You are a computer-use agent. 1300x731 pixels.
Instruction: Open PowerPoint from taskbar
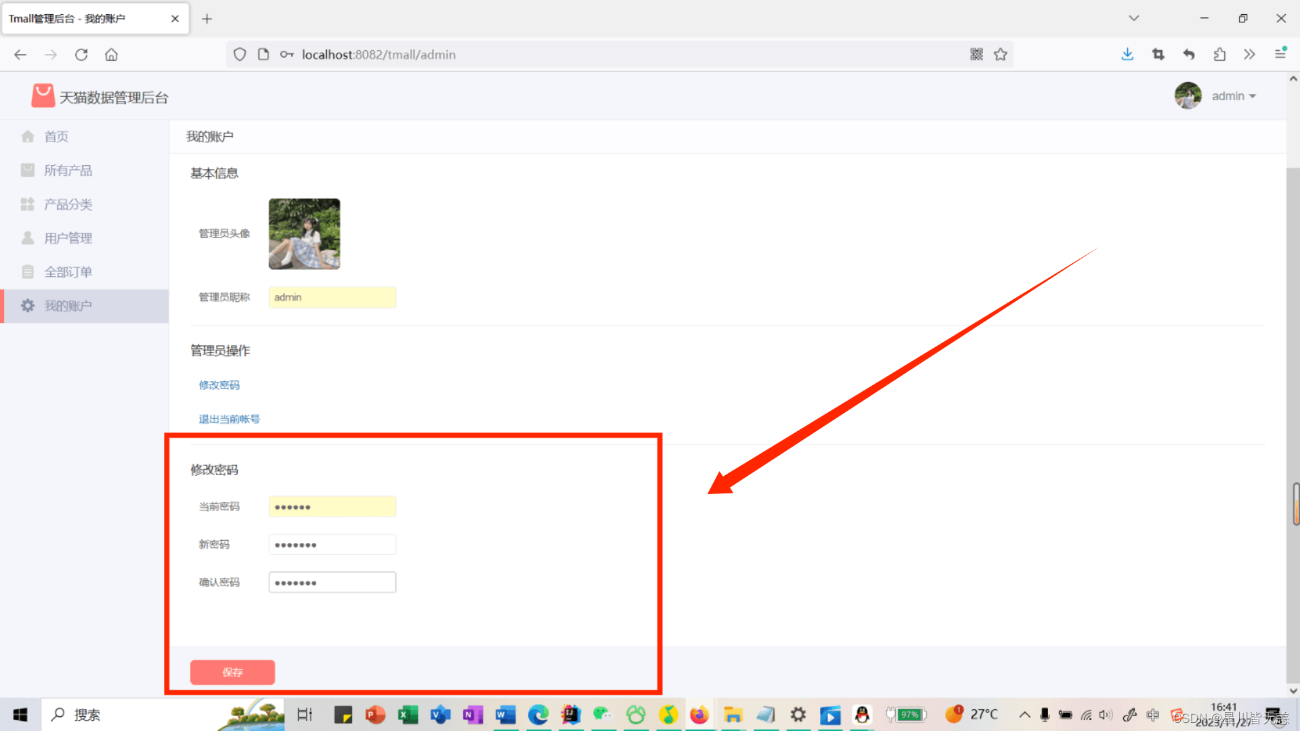[375, 715]
